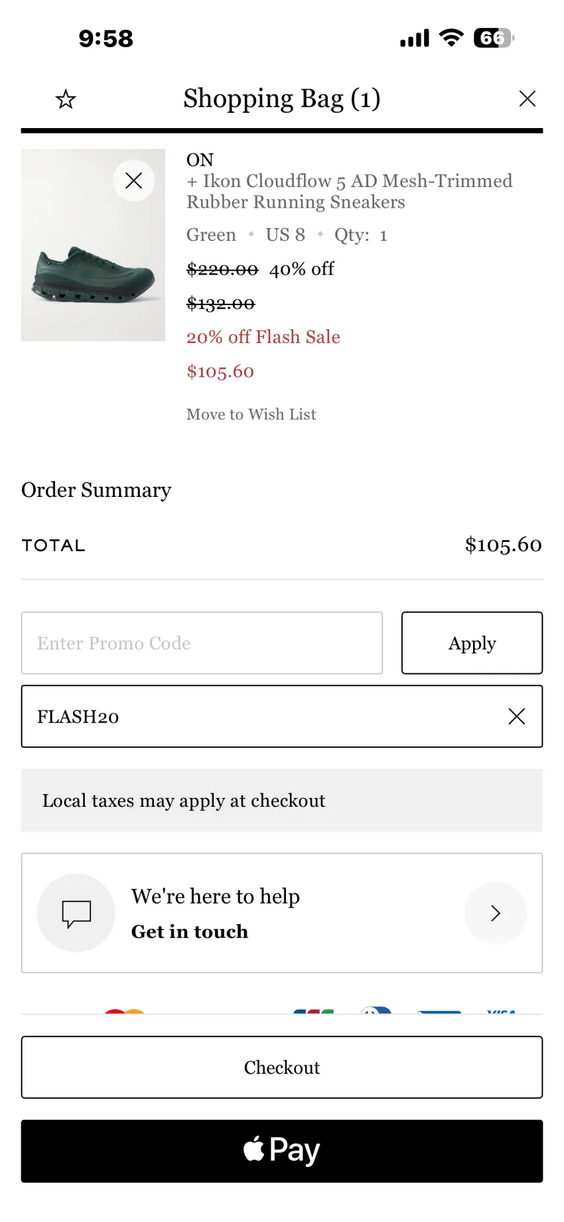
Task: Open the chat bubble help icon
Action: pyautogui.click(x=76, y=913)
